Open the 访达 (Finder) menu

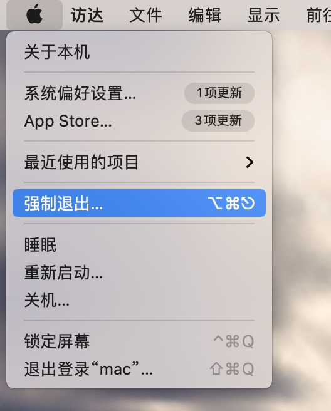pyautogui.click(x=87, y=14)
